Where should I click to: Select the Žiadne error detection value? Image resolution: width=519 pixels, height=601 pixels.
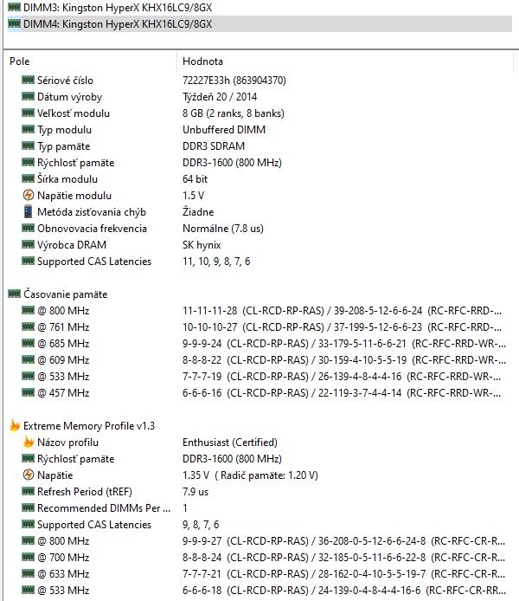(198, 212)
